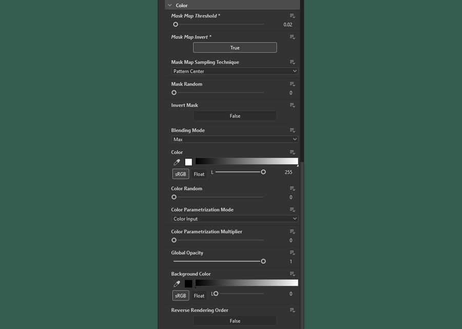Open preset menu icon for Mask Random
This screenshot has height=329, width=462.
[292, 84]
